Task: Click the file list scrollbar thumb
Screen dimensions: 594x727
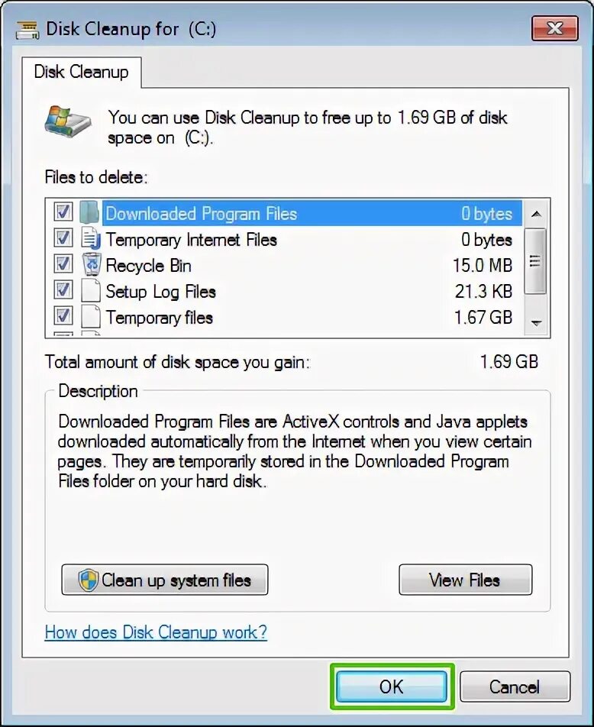Action: (x=535, y=261)
